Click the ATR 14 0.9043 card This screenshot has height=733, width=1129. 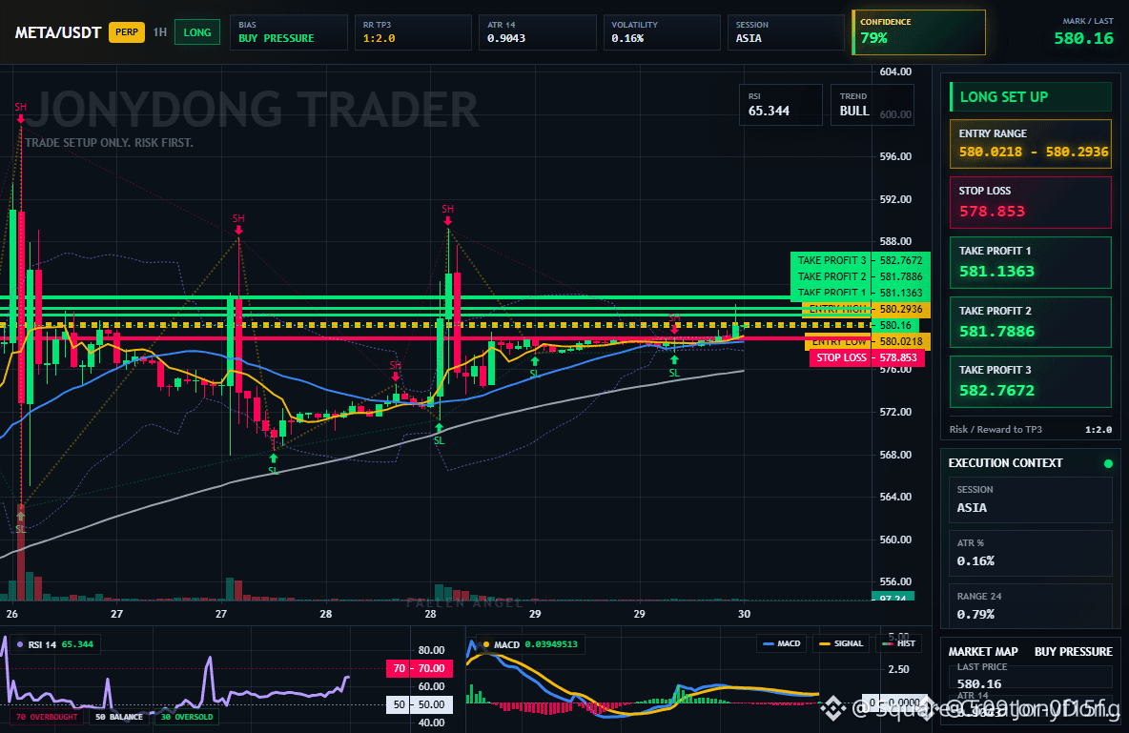tap(537, 32)
